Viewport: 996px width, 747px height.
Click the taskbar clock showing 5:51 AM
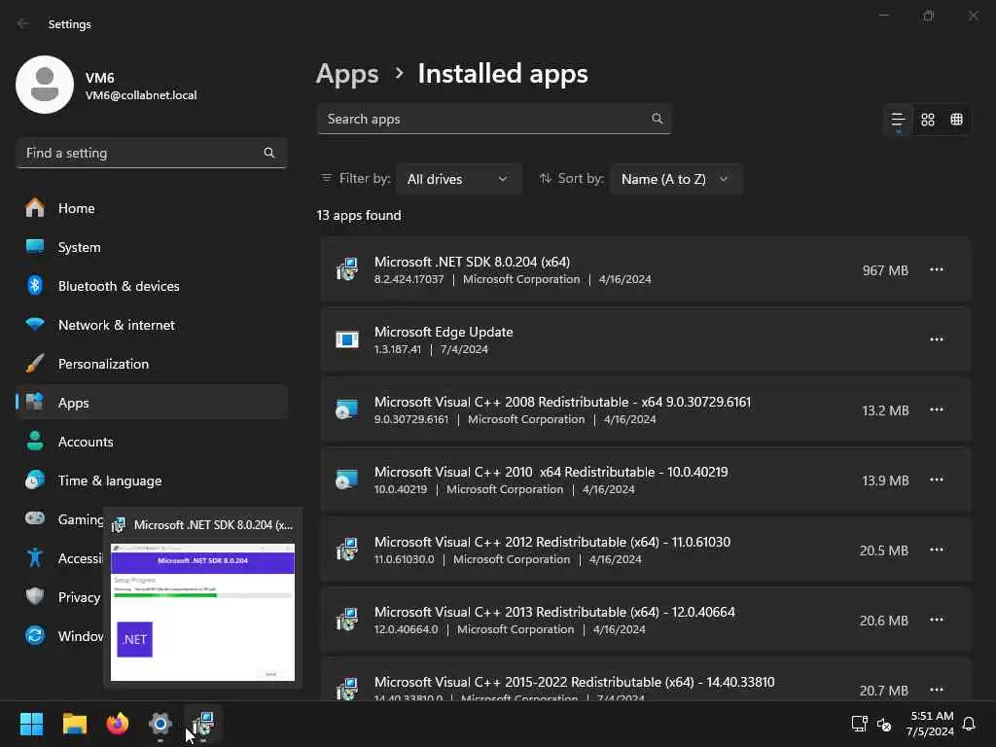[931, 724]
